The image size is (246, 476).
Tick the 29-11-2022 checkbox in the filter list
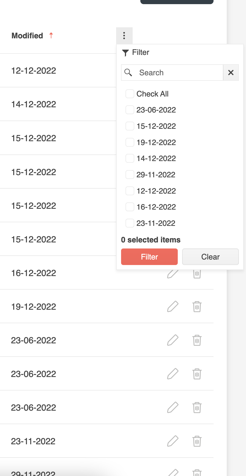pyautogui.click(x=130, y=175)
